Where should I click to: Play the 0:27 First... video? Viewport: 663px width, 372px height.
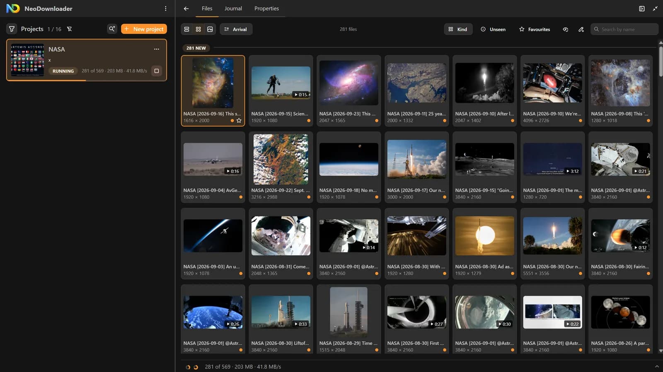pyautogui.click(x=417, y=312)
